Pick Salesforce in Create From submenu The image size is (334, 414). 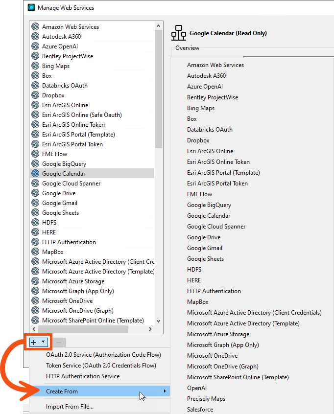click(x=200, y=410)
